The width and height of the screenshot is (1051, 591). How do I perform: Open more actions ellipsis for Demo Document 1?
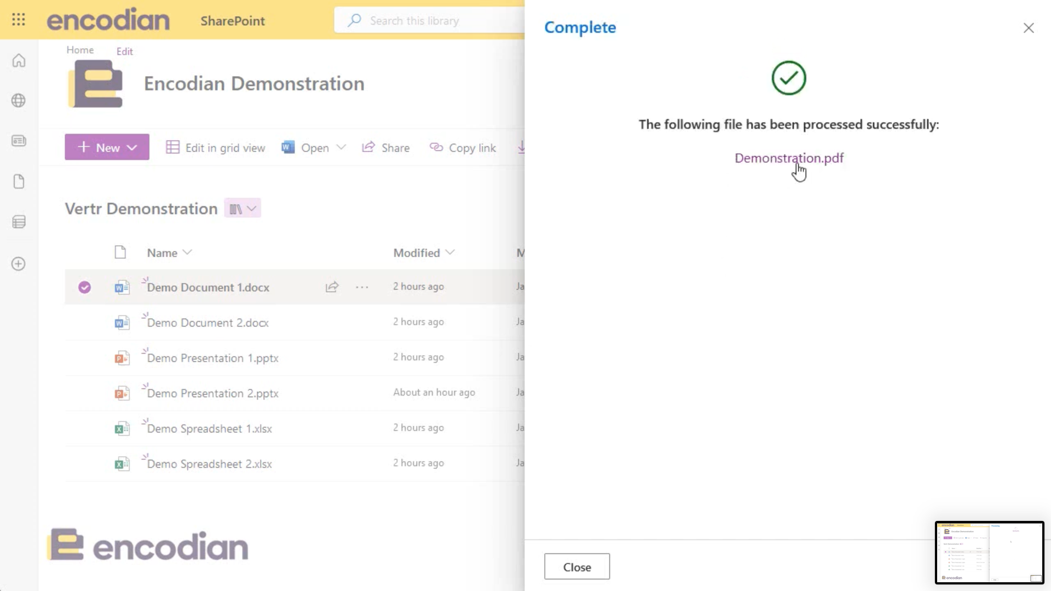362,287
